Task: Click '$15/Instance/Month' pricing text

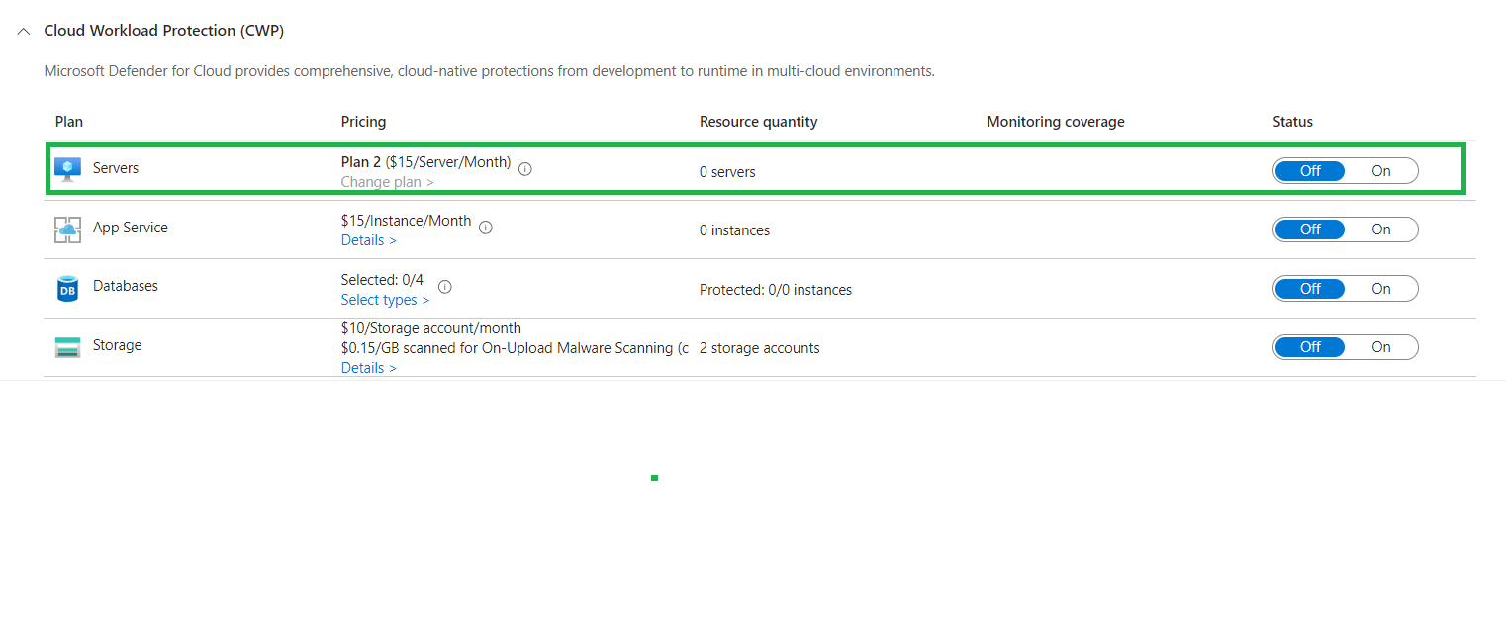Action: pyautogui.click(x=407, y=221)
